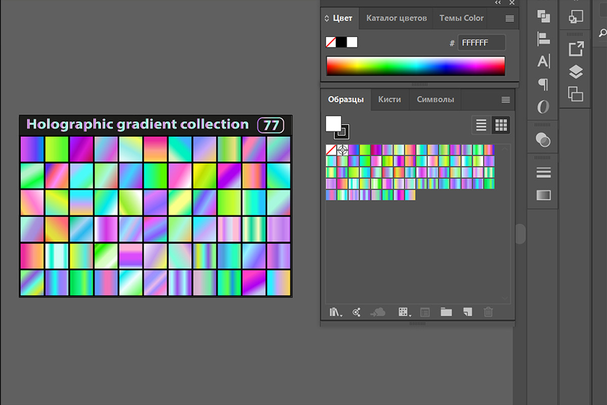
Task: Open the Align panel icon
Action: (x=543, y=38)
